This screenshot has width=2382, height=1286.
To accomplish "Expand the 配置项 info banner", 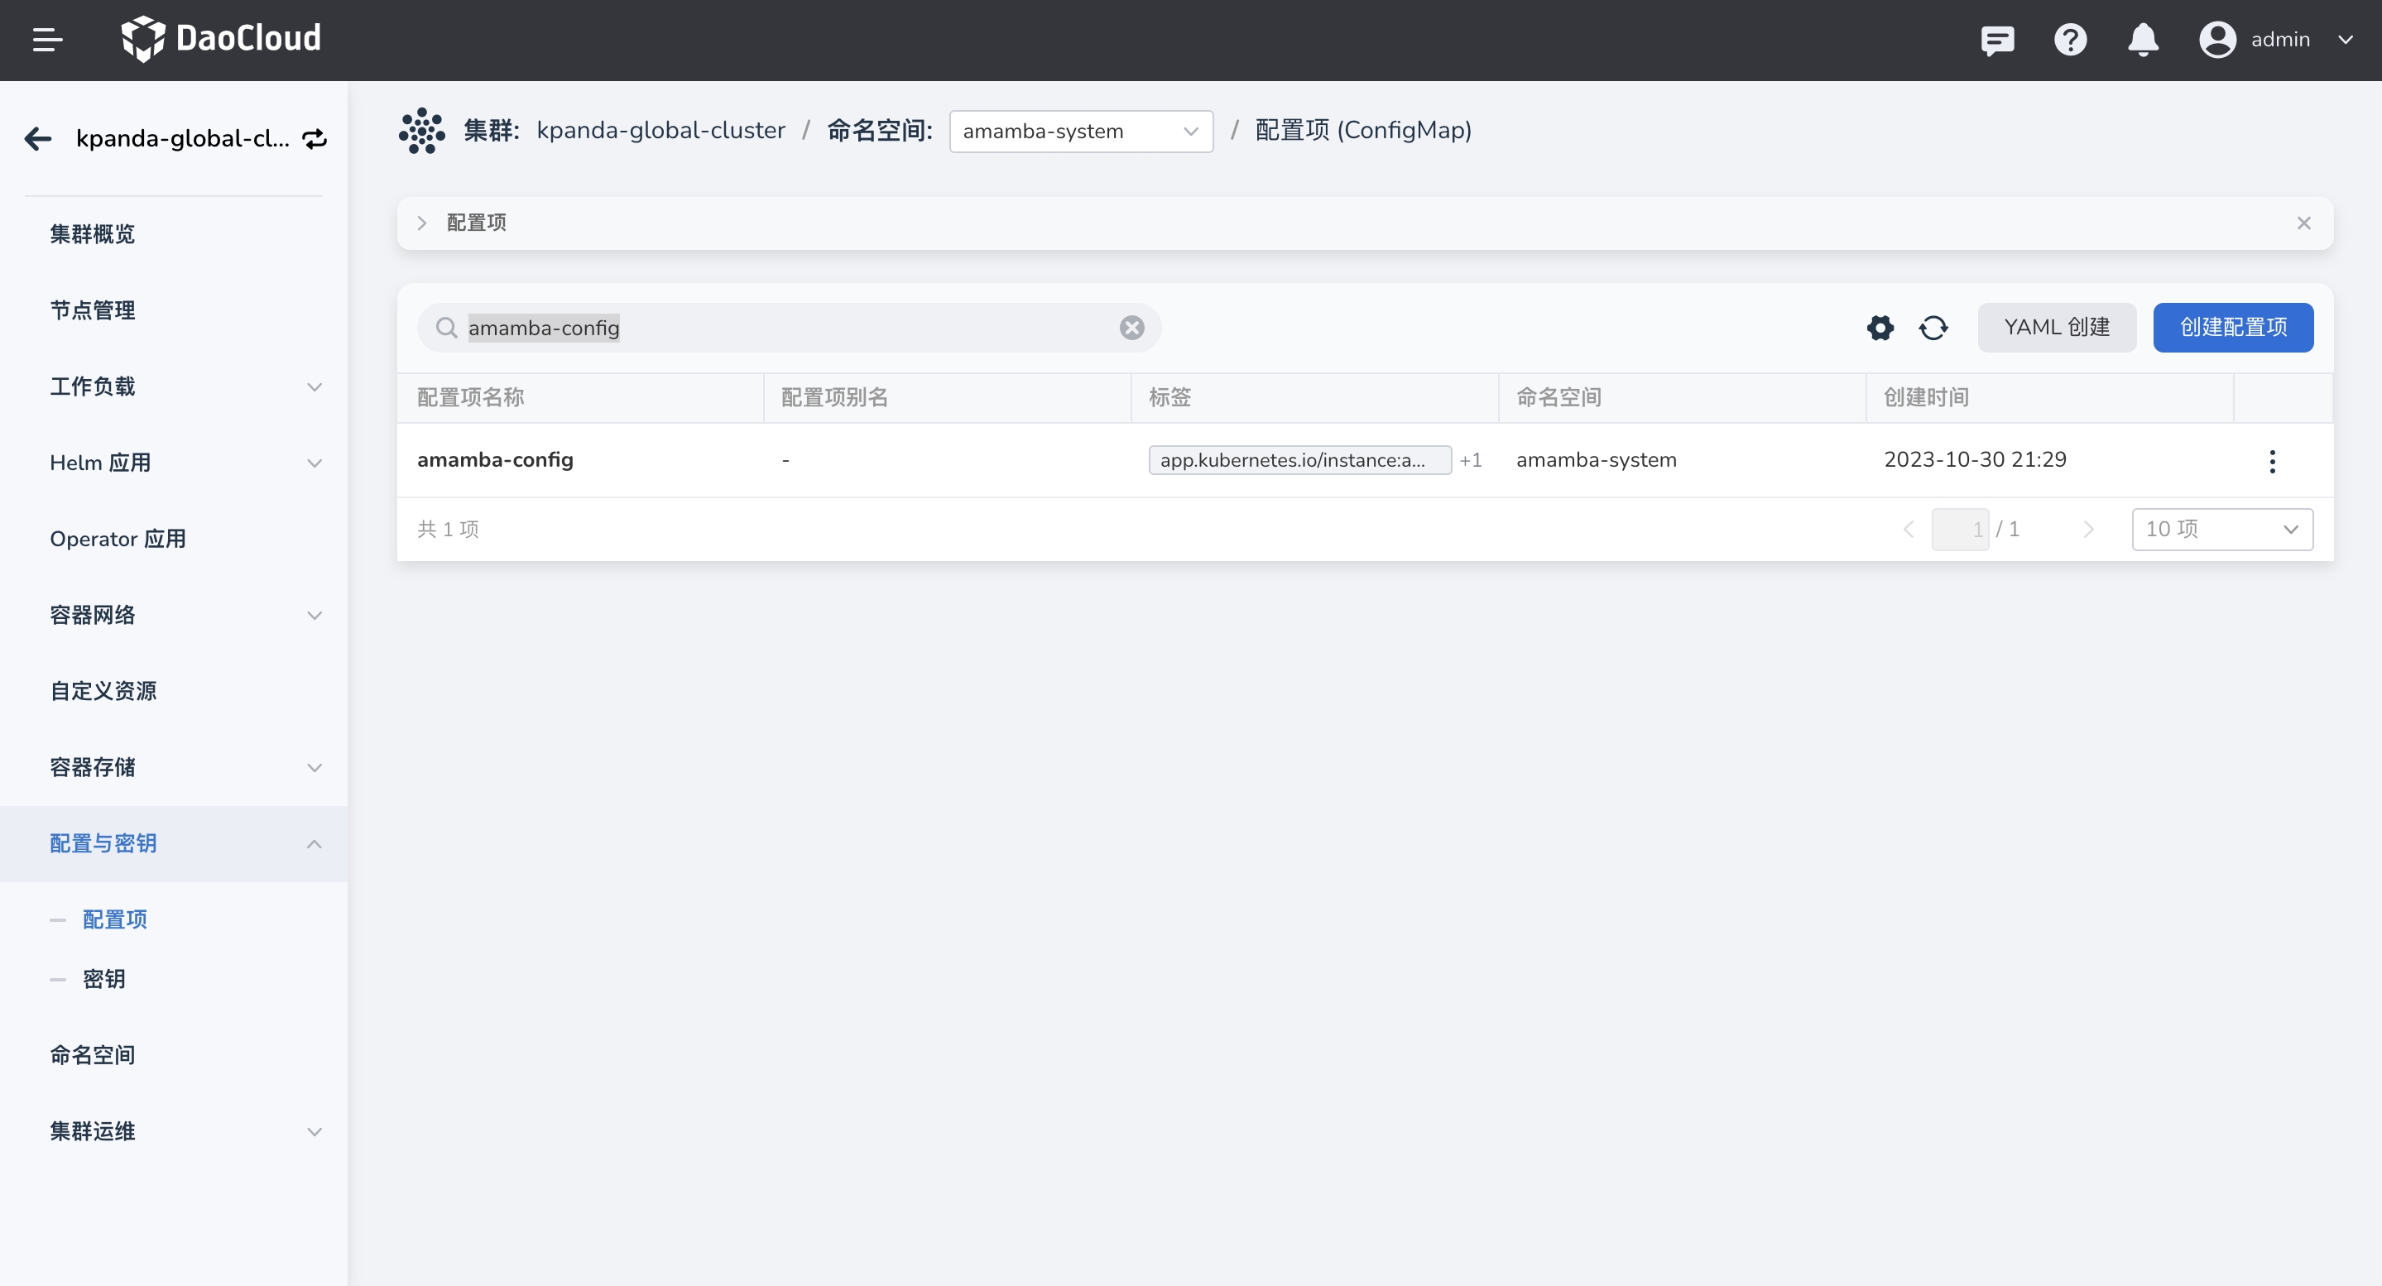I will [421, 223].
